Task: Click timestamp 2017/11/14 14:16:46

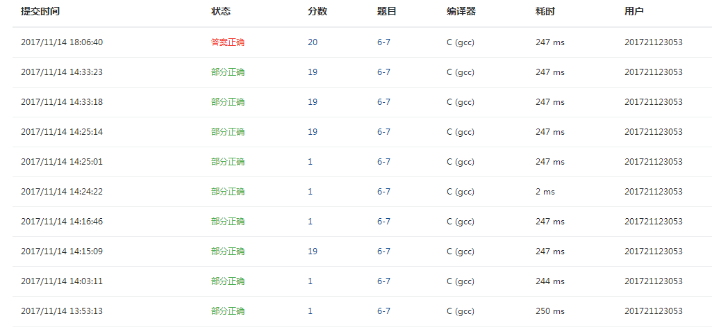Action: pos(62,222)
